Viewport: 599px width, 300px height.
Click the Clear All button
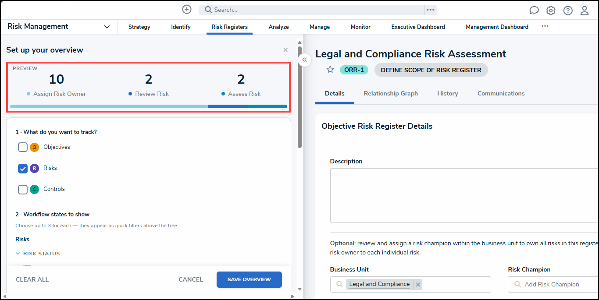tap(32, 279)
